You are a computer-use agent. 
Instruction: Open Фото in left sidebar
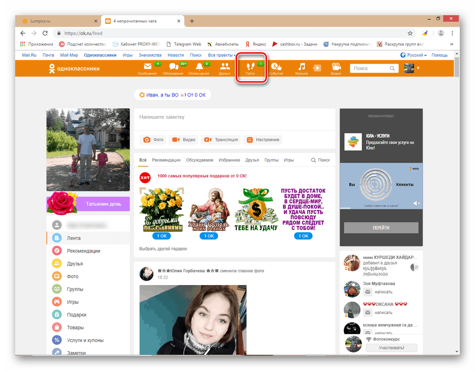pyautogui.click(x=88, y=276)
